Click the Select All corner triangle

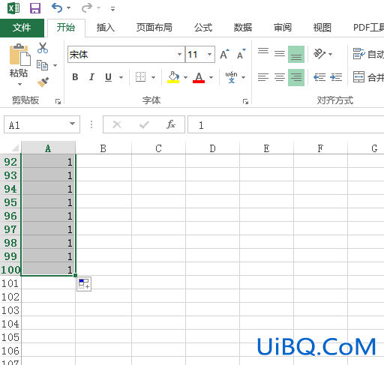pyautogui.click(x=14, y=148)
